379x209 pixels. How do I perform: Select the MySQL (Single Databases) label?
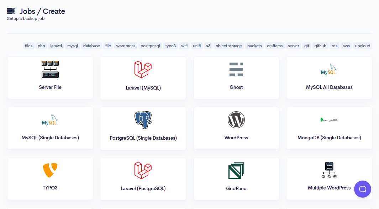(x=50, y=138)
